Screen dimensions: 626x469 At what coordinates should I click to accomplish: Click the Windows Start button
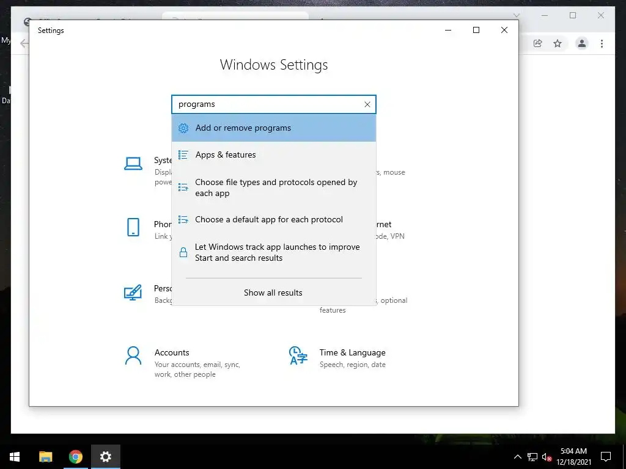coord(15,457)
